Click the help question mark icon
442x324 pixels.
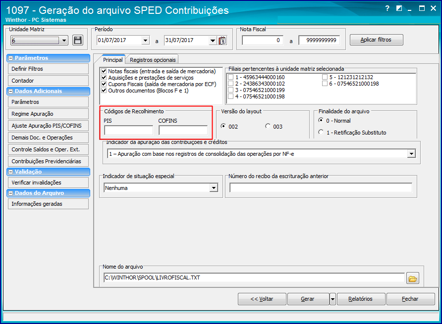(387, 8)
